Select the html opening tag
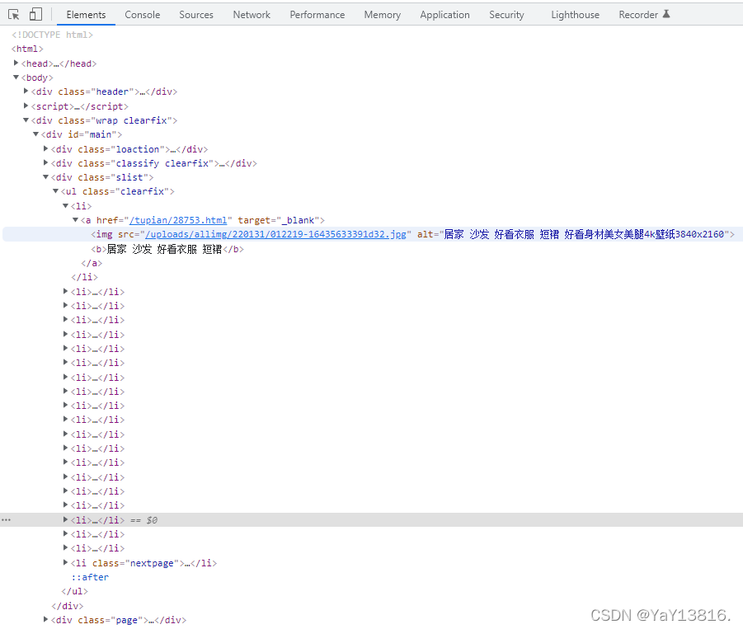Viewport: 743px width, 629px height. (27, 49)
